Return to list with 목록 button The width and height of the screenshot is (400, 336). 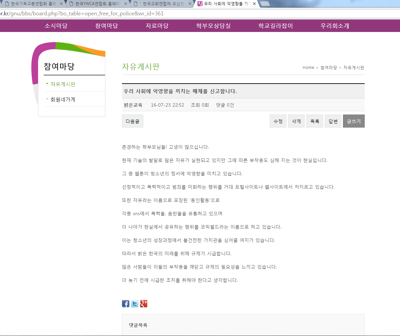315,121
